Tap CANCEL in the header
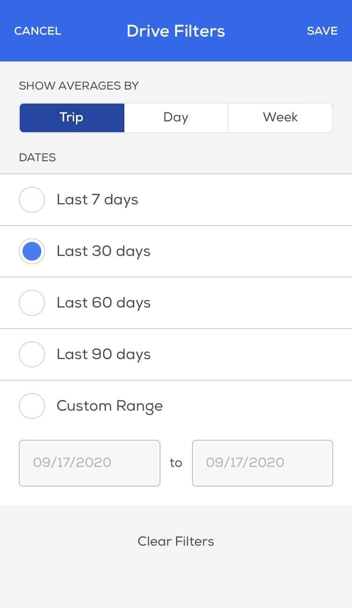352x608 pixels. point(38,31)
